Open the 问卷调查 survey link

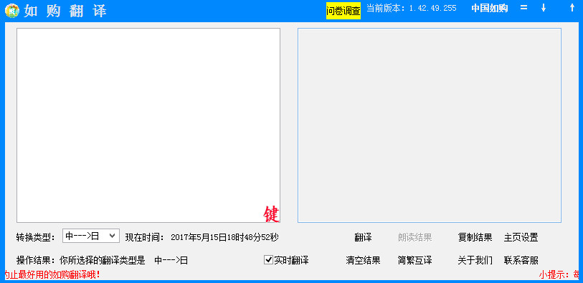coord(343,11)
